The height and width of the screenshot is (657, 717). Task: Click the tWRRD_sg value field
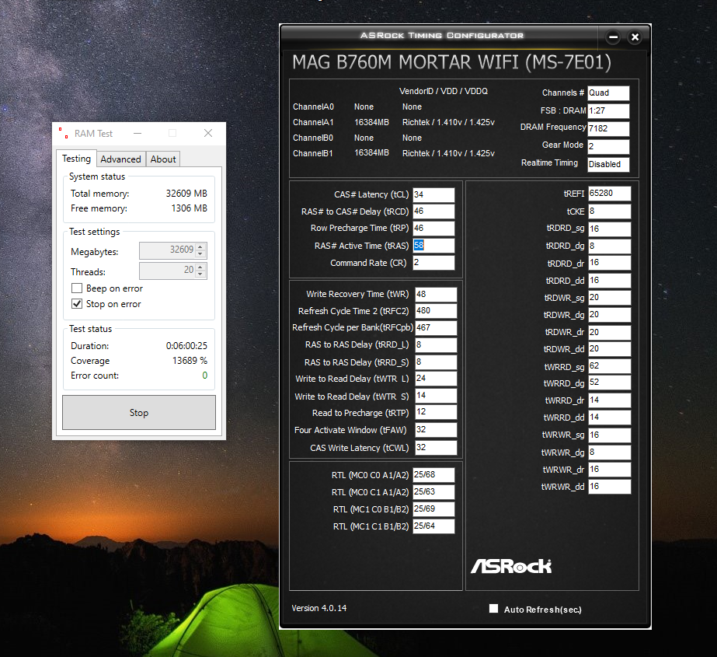(609, 366)
